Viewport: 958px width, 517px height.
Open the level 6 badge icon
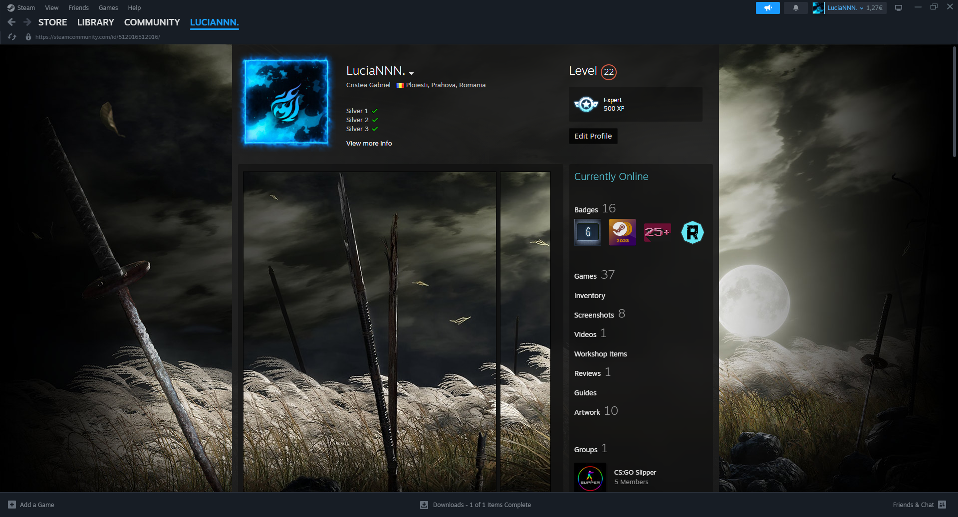pyautogui.click(x=588, y=232)
